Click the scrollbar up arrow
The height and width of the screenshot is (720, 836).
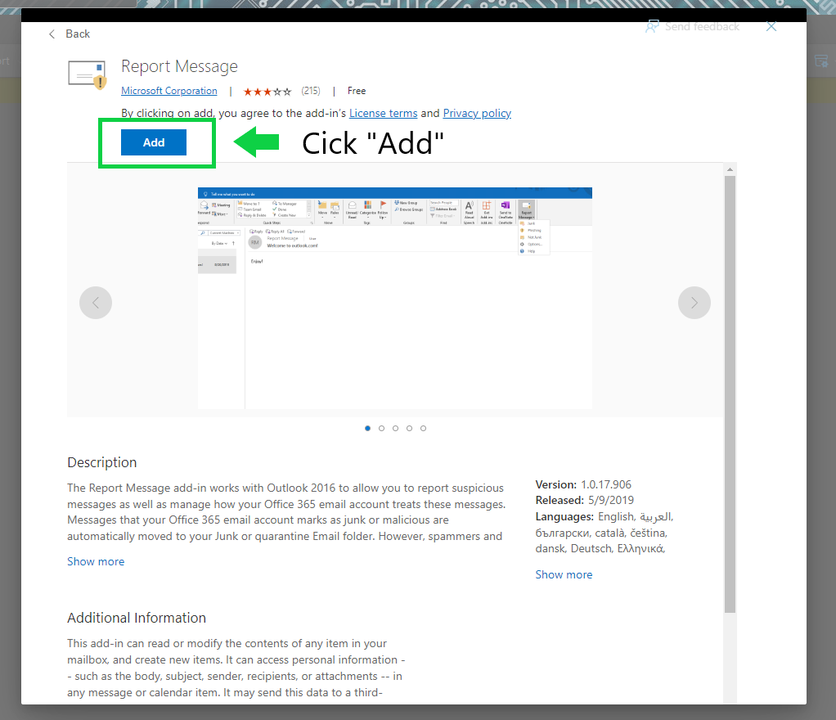(x=730, y=169)
